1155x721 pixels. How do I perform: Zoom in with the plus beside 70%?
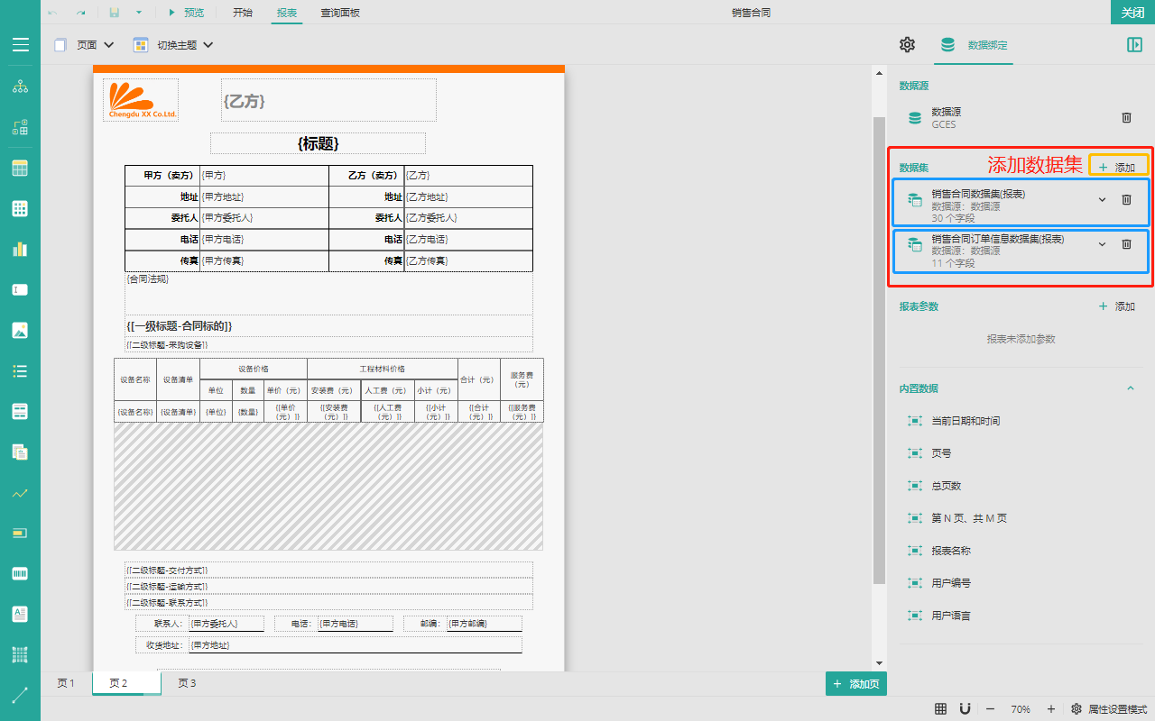(1050, 709)
